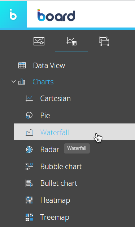The width and height of the screenshot is (135, 227).
Task: Open the containers layout tab icon
Action: pyautogui.click(x=104, y=41)
